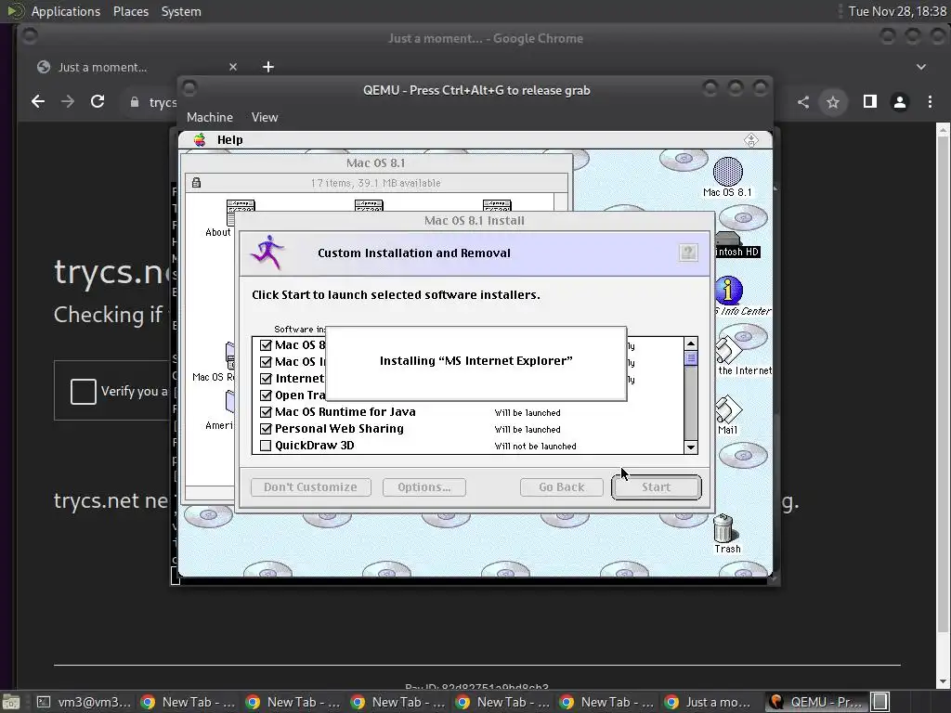Click the site lock icon in address bar

[135, 102]
